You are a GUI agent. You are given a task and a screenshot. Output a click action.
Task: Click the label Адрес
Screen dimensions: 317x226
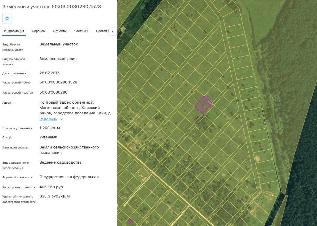7,103
